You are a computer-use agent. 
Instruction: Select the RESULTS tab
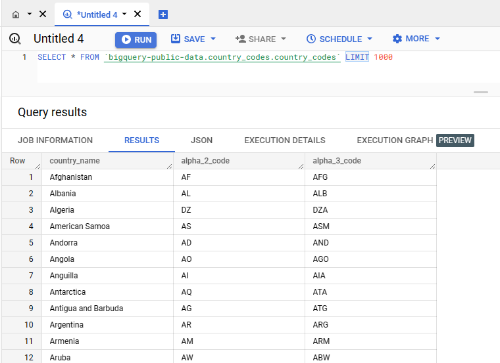[141, 140]
